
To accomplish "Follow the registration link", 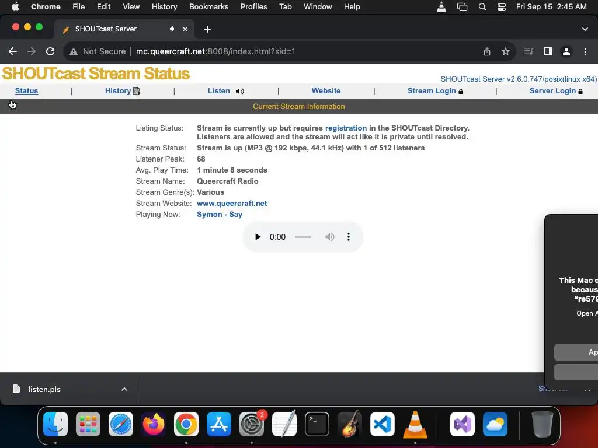I will coord(346,128).
